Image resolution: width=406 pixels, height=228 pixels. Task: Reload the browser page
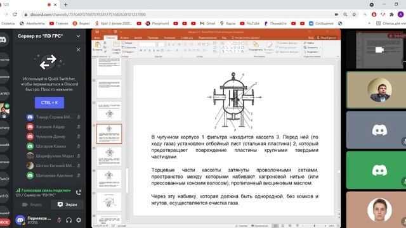(15, 15)
